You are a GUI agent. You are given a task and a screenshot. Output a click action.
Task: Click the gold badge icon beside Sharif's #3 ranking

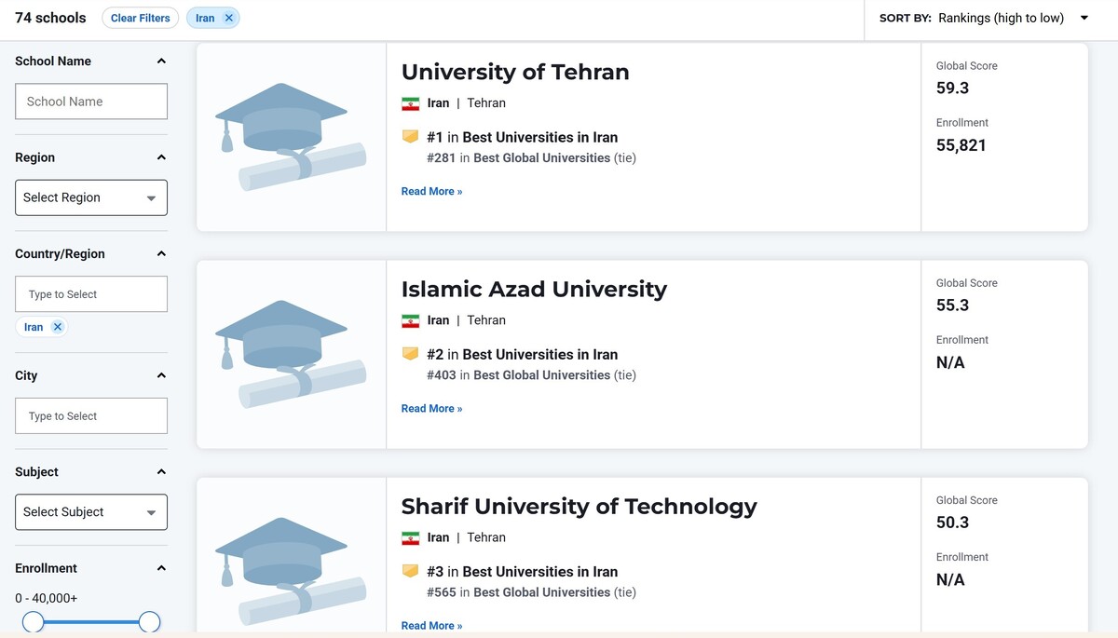(410, 571)
